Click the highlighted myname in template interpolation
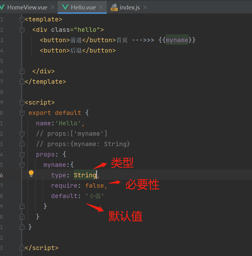Viewport: 252px width, 256px height. coord(177,40)
